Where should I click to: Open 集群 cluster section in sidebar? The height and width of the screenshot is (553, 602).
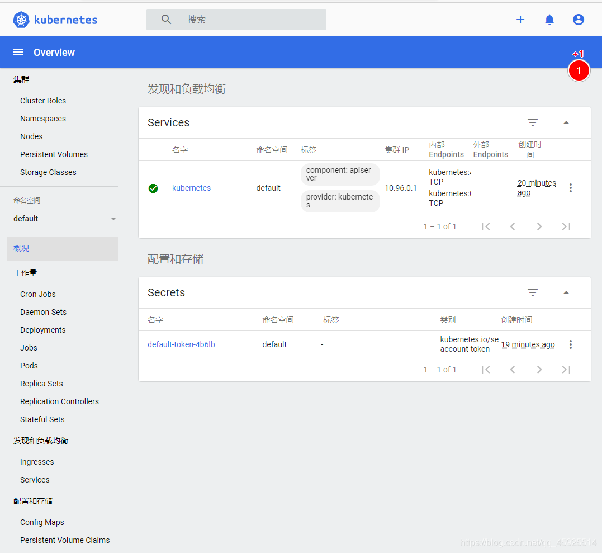(21, 79)
